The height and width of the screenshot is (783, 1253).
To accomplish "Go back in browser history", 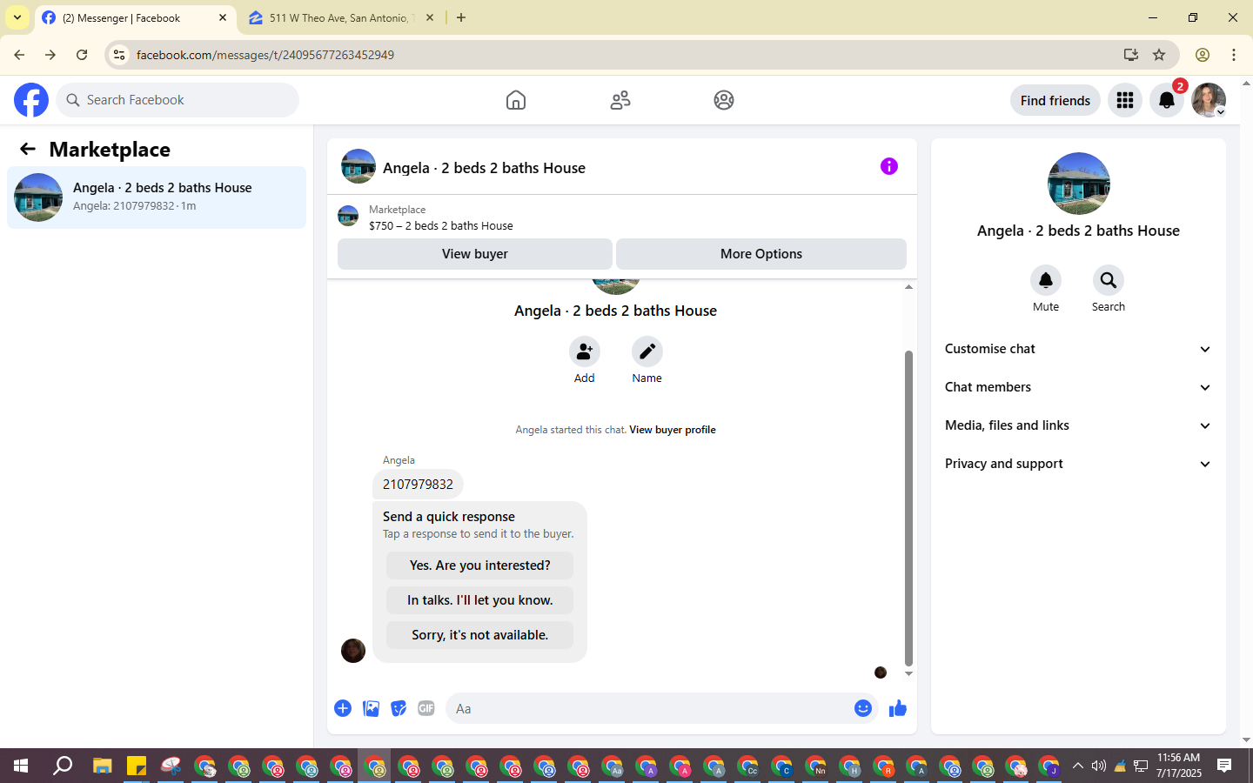I will (19, 55).
